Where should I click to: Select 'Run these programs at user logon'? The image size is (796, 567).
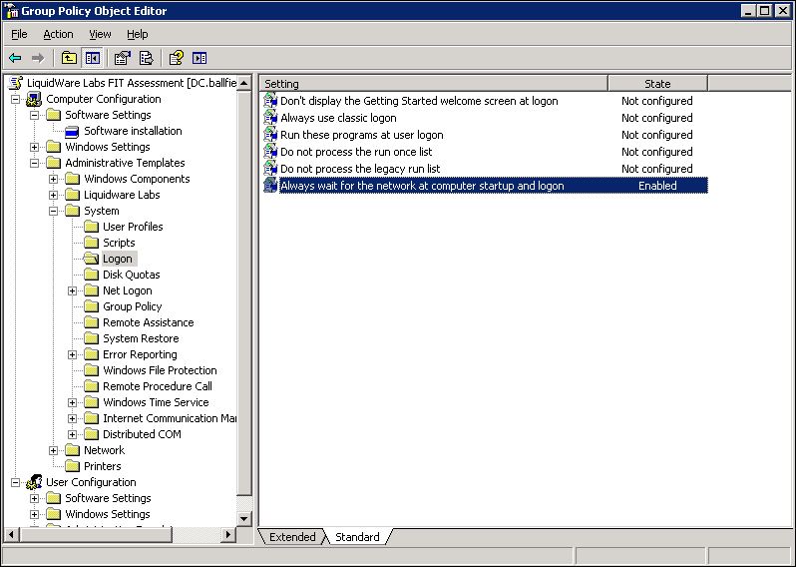(361, 135)
